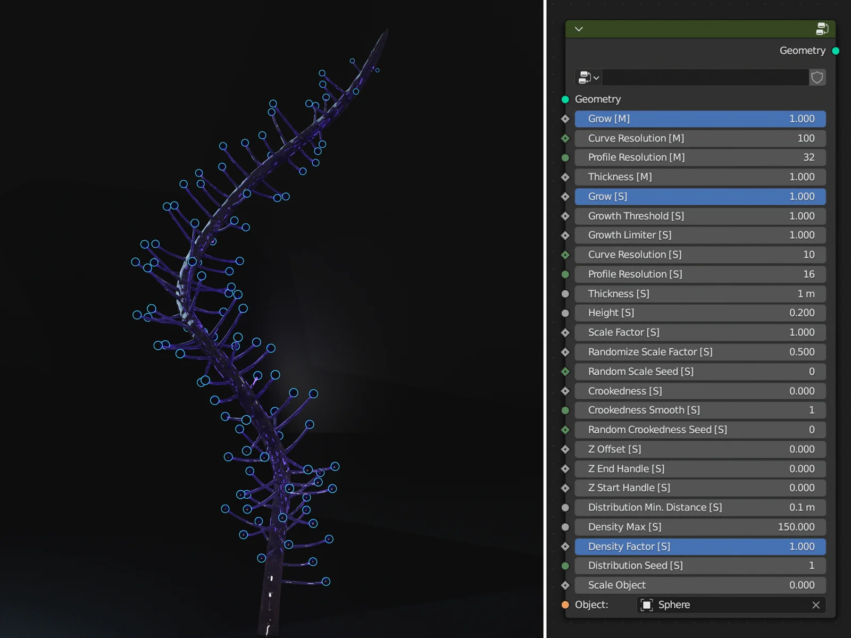Select the Curve Resolution [M] value field
Screen dimensions: 851x638
(x=700, y=138)
